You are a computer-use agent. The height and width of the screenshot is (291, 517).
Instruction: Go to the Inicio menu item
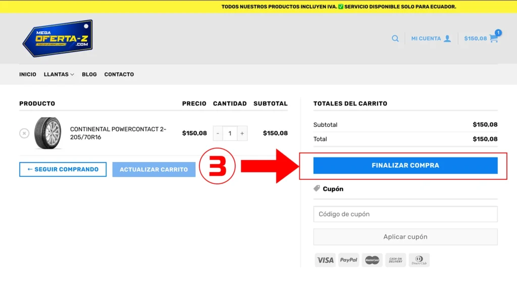click(28, 74)
